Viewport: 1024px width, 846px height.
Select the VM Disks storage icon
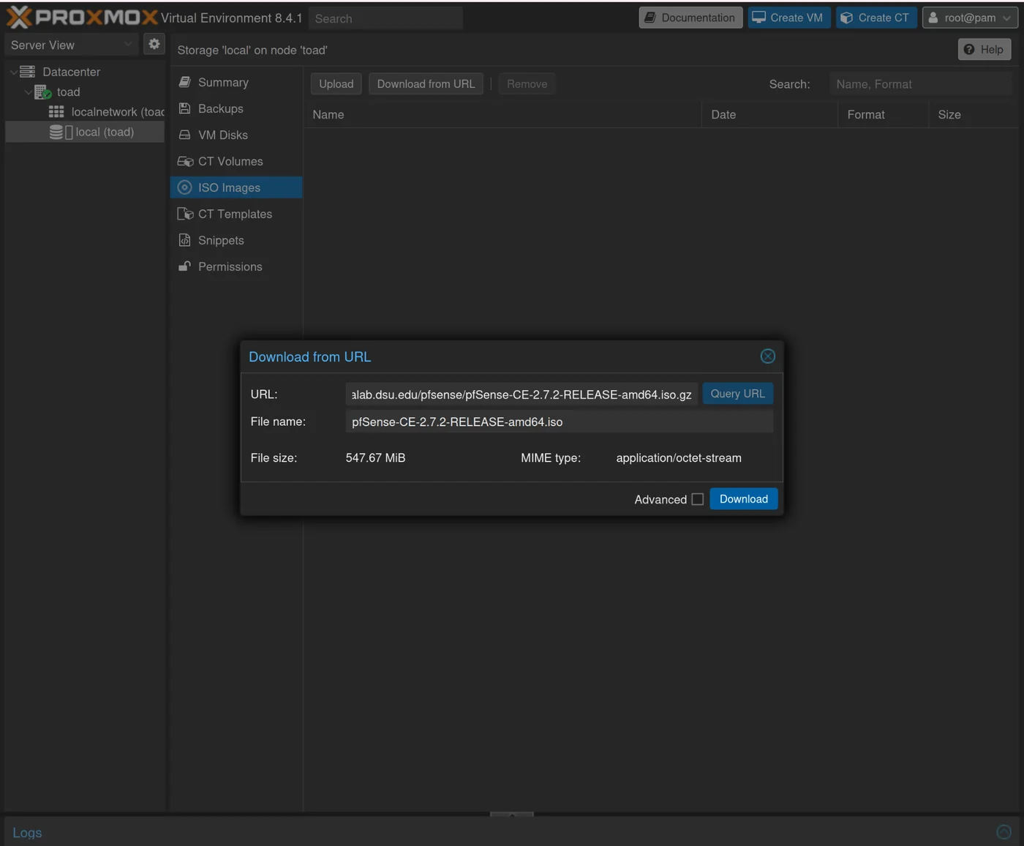click(184, 135)
